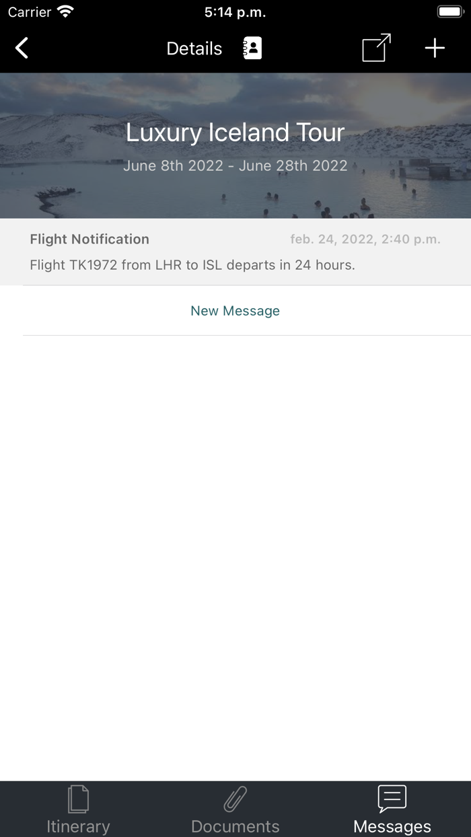Tap the plus icon to add new item

pyautogui.click(x=435, y=48)
